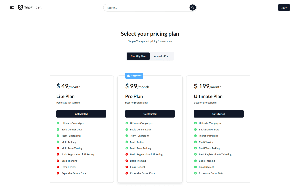Viewport: 300px width, 188px height.
Task: Click red cross beside Lite Plan Expensive Donor Data
Action: point(58,173)
